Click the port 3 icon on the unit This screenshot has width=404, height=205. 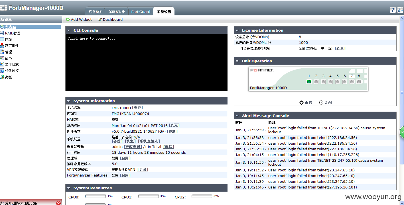coord(323,82)
